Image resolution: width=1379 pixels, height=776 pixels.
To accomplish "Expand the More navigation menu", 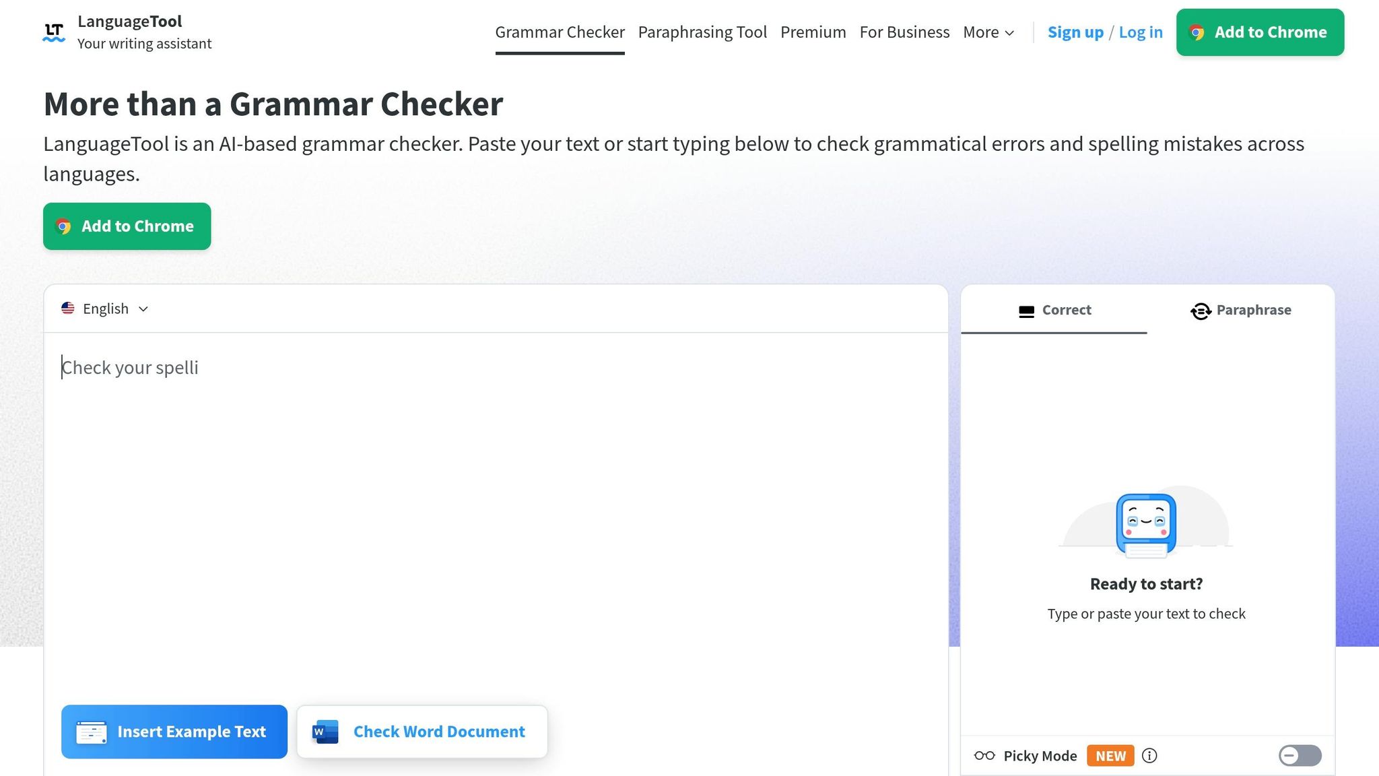I will click(x=988, y=32).
